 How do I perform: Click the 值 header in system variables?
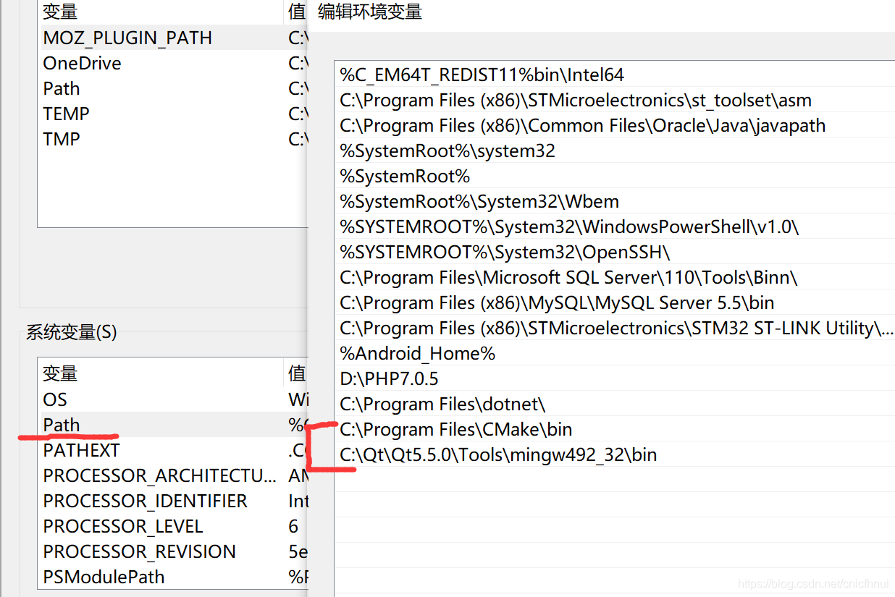click(297, 373)
